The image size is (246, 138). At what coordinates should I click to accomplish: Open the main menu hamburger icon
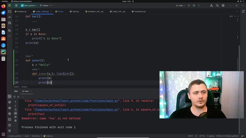16,5
